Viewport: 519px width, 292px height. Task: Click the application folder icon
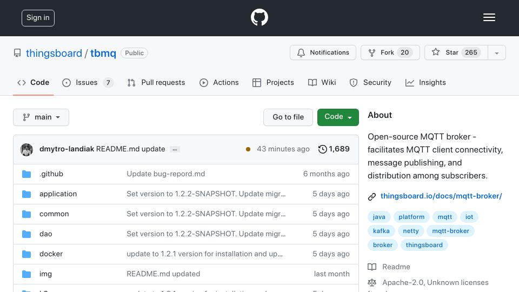click(x=26, y=194)
